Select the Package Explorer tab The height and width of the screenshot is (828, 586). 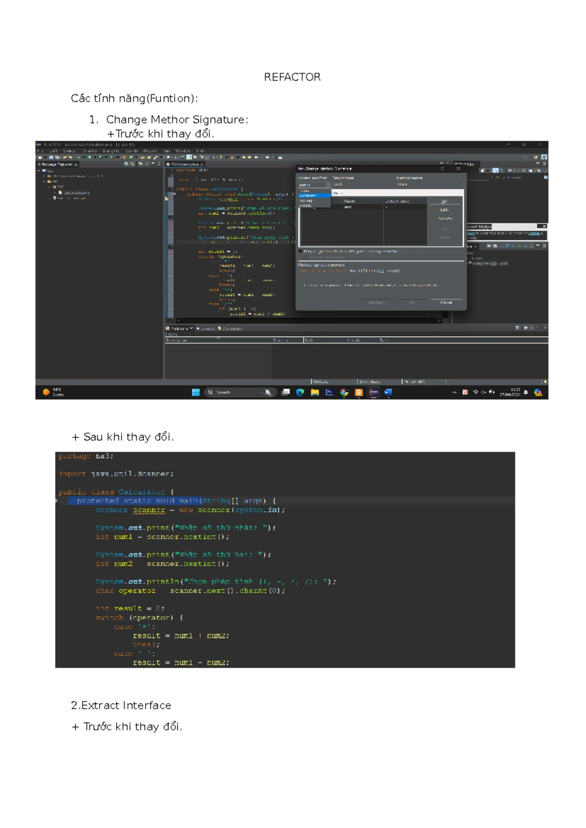57,165
